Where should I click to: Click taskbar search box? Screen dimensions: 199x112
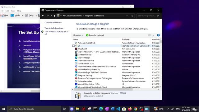[34, 109]
